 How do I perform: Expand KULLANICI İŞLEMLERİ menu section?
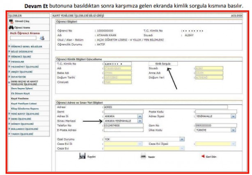click(x=9, y=129)
